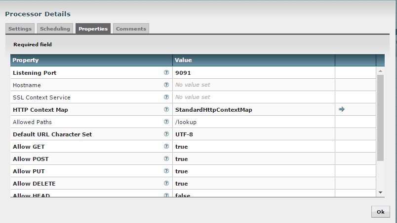Click help icon for Default URL Character Set
The height and width of the screenshot is (223, 397).
coord(166,134)
